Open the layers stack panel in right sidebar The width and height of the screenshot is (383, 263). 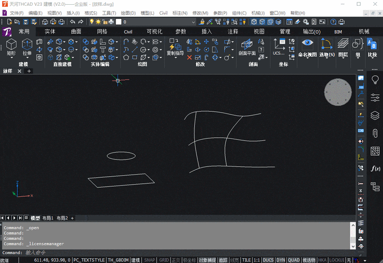click(375, 115)
